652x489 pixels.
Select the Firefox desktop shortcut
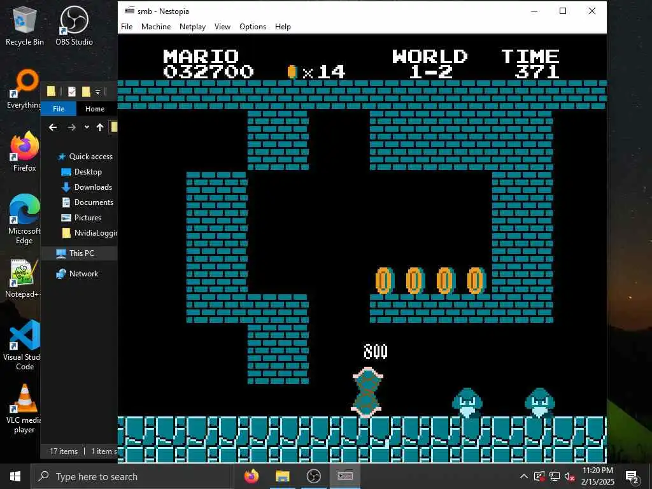[25, 152]
